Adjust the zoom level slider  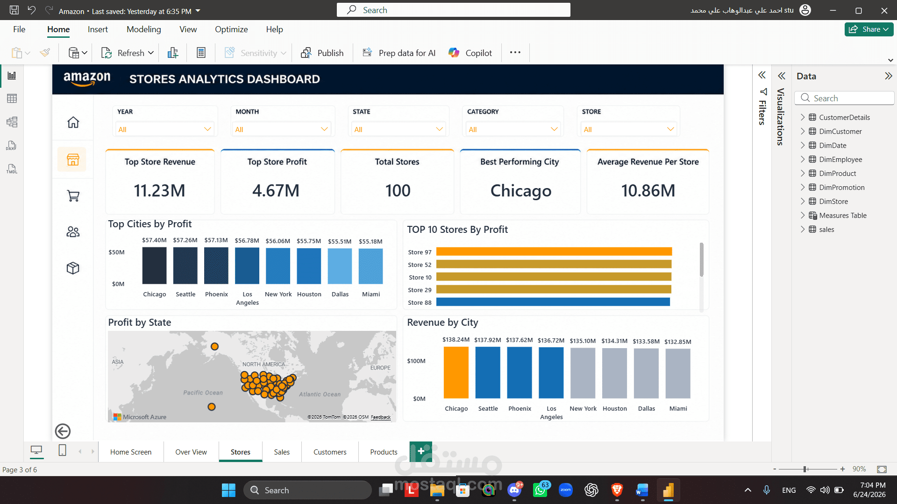pyautogui.click(x=805, y=469)
